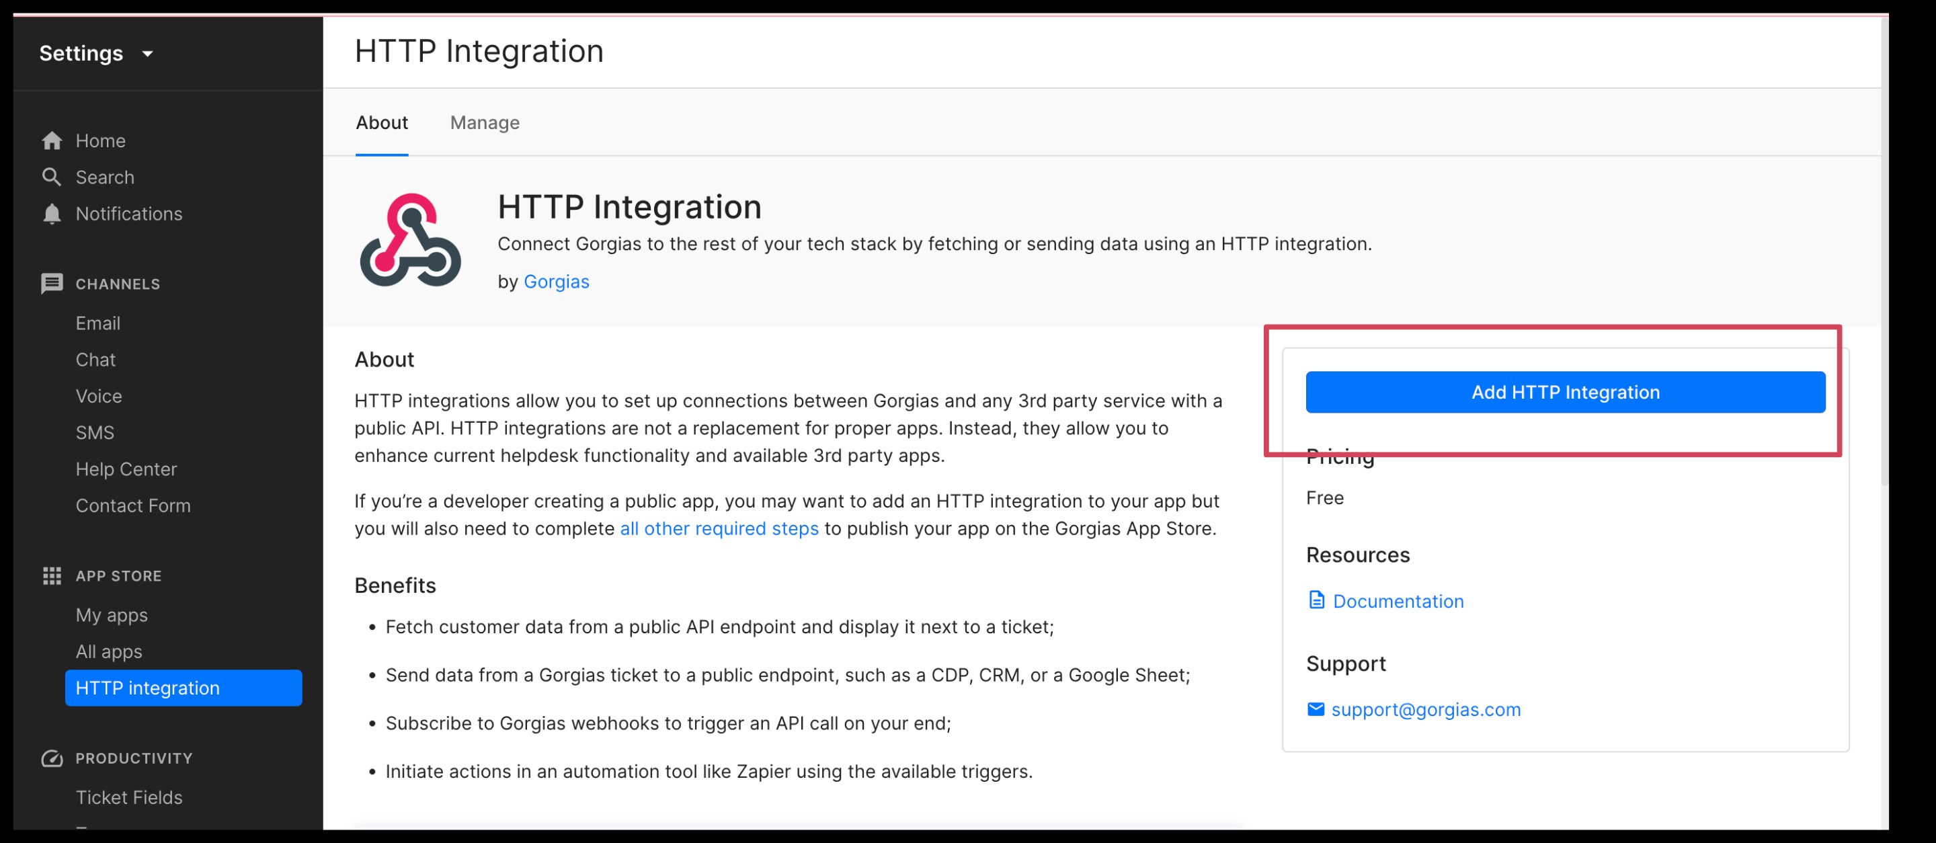Open the Gorgias author link
Screen dimensions: 1936x843
click(x=556, y=282)
